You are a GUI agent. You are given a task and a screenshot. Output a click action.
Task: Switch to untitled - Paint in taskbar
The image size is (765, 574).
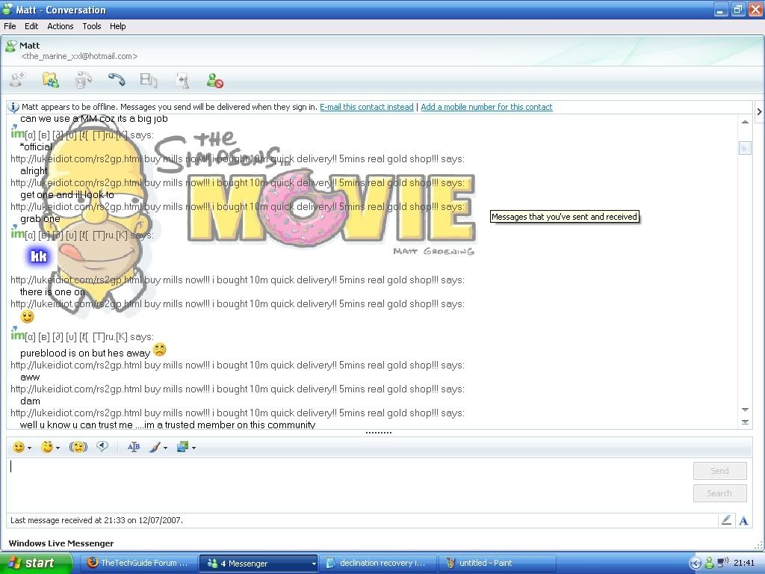(x=486, y=563)
